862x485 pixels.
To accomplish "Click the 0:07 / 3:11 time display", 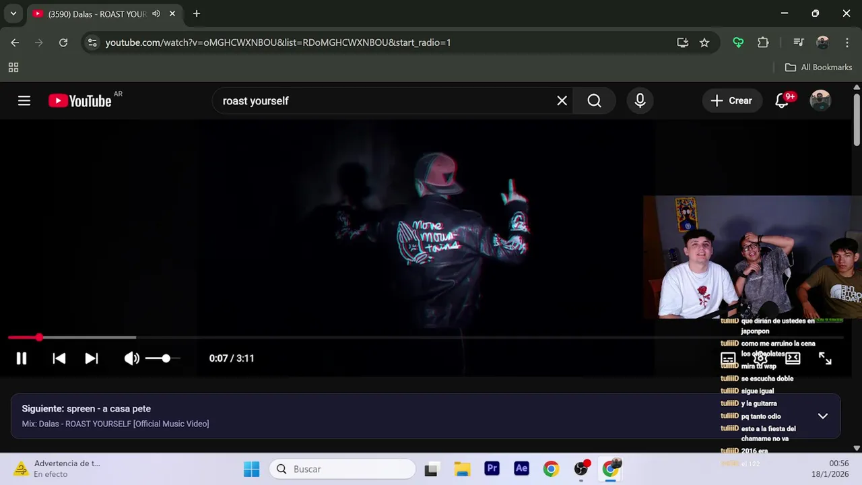I will point(232,358).
